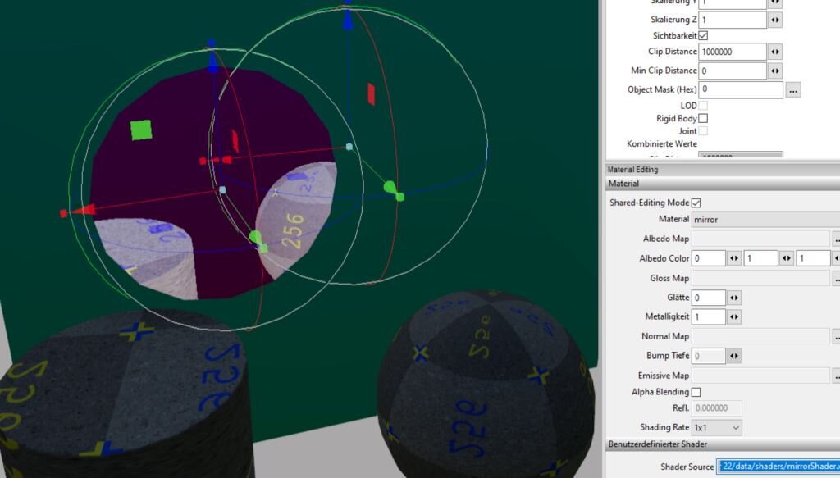Click the Bump Tiefe stepper arrows

coord(734,356)
